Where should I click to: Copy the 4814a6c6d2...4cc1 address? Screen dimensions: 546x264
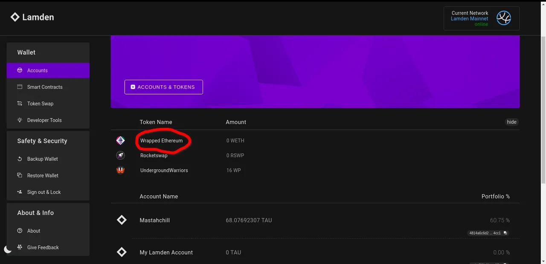click(x=488, y=233)
